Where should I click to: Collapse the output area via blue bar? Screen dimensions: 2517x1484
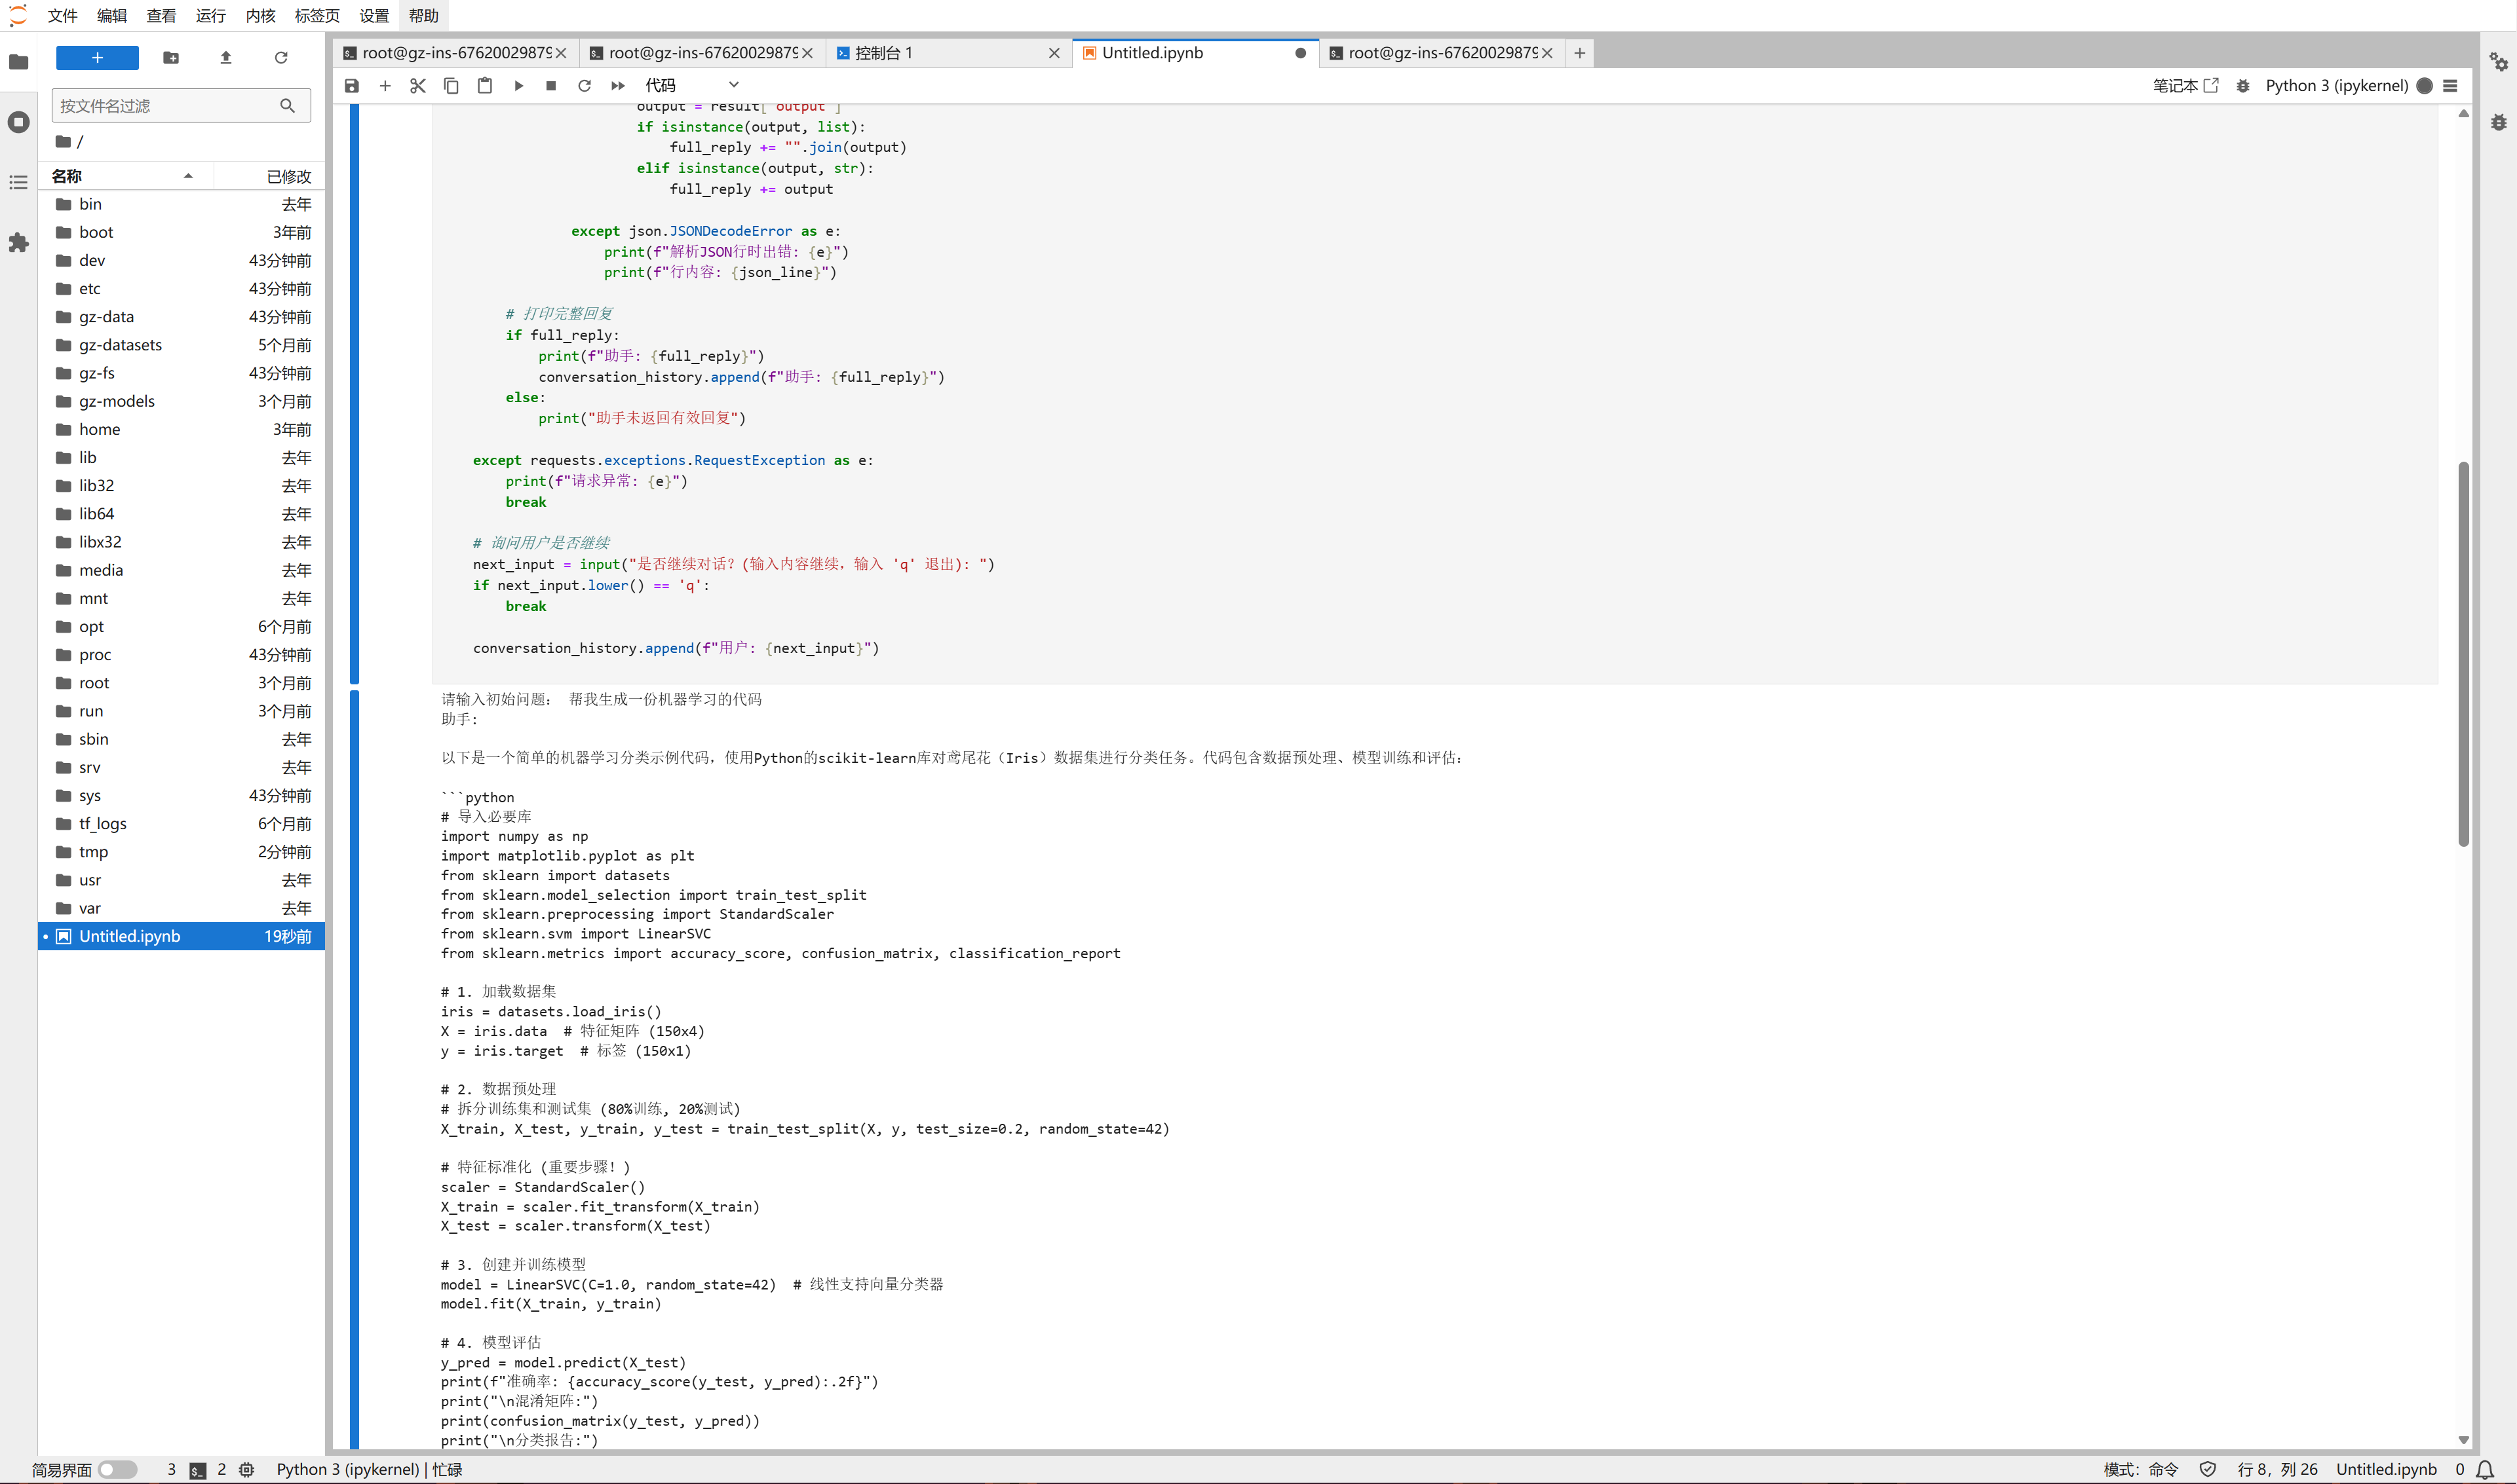click(x=354, y=1068)
